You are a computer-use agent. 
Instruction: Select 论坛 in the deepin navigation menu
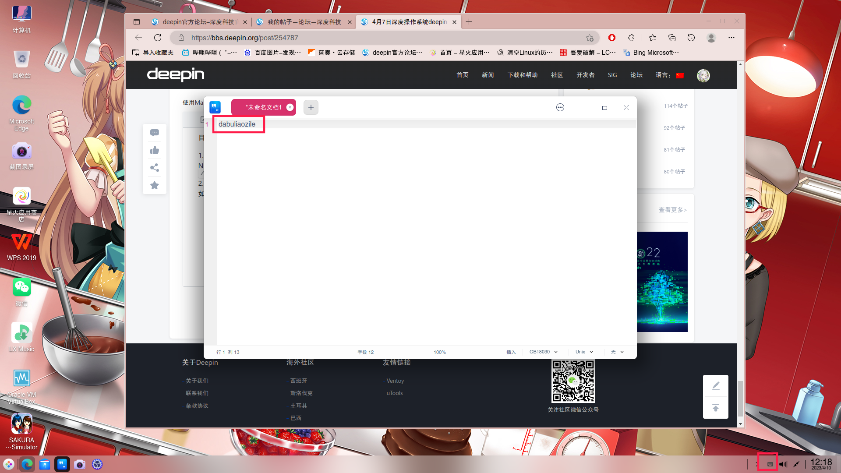point(636,75)
